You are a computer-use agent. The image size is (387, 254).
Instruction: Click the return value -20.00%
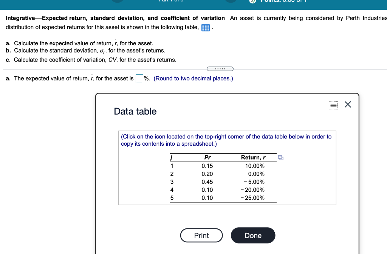point(254,190)
